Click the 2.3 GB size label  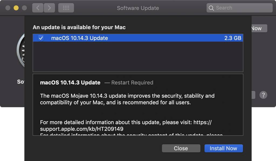[x=233, y=38]
